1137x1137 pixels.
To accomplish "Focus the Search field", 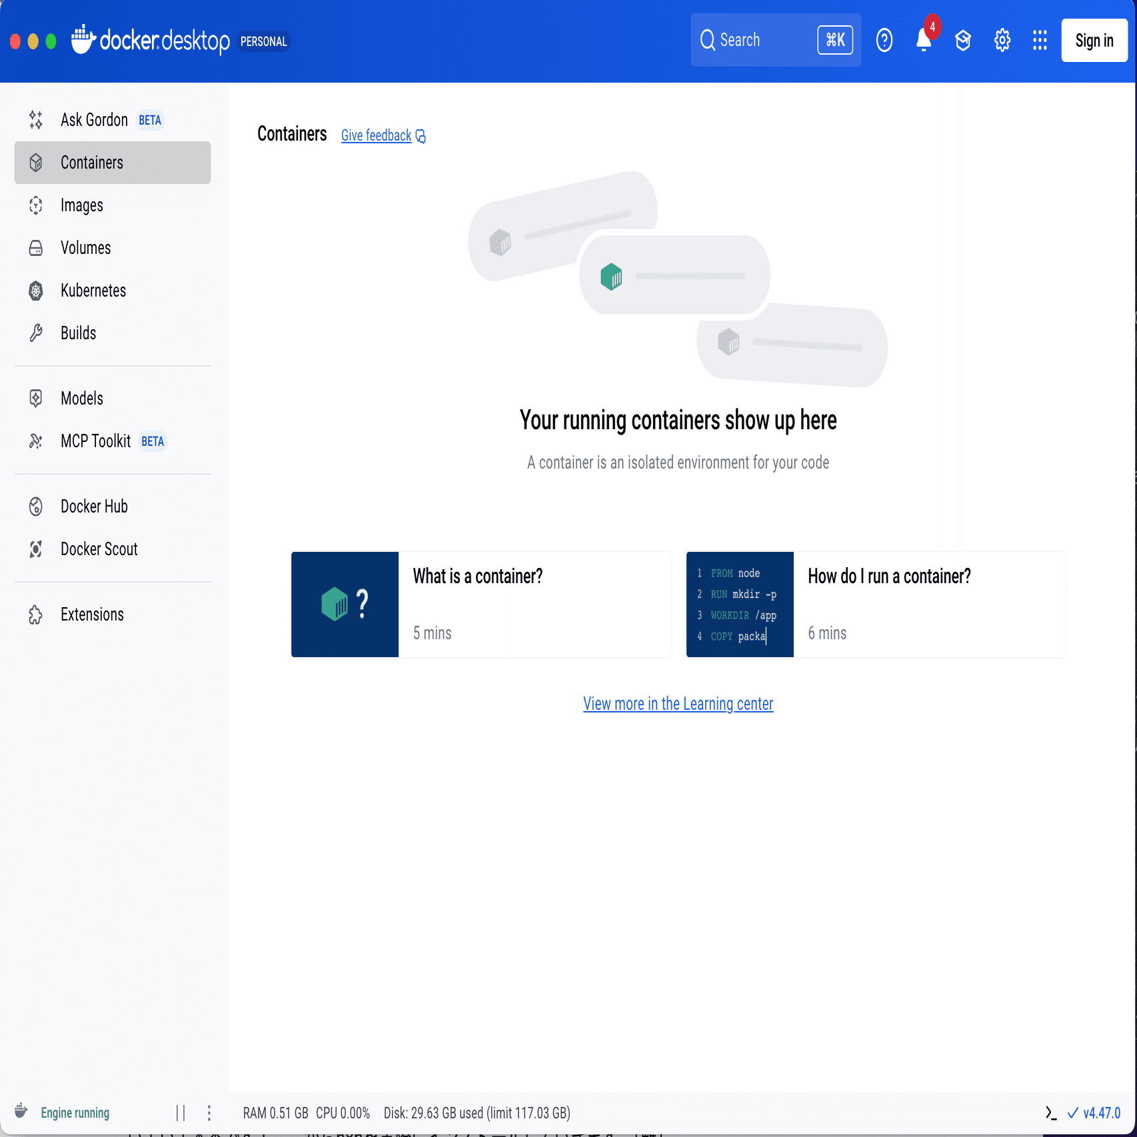I will 776,40.
